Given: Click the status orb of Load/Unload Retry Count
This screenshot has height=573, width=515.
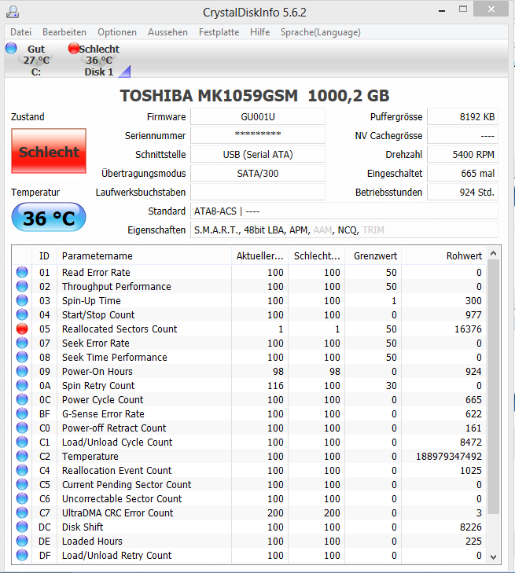Looking at the screenshot, I should tap(22, 555).
